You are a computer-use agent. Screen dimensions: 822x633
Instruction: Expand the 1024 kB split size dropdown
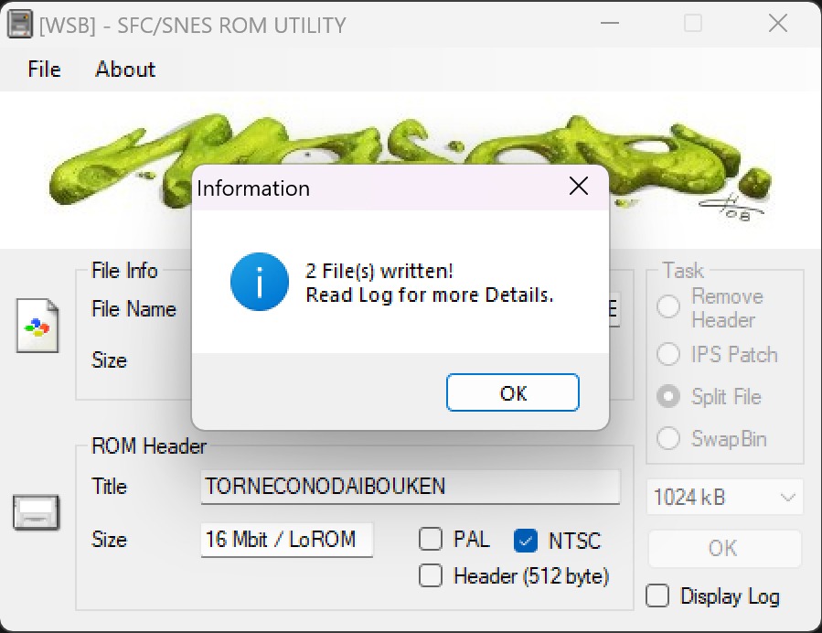pos(724,497)
